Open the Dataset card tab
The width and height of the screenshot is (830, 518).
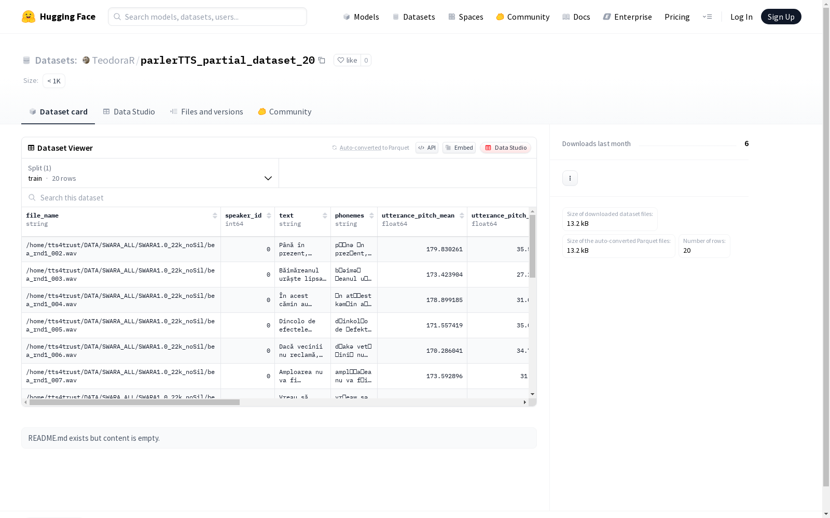(x=58, y=112)
